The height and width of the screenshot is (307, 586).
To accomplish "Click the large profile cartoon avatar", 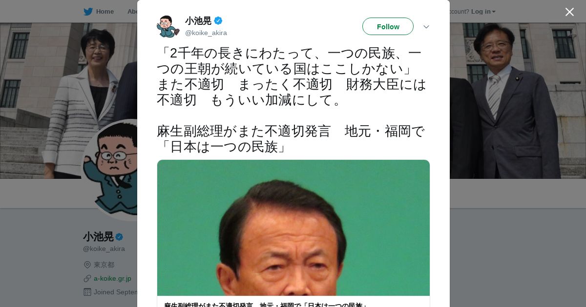I will [x=109, y=170].
